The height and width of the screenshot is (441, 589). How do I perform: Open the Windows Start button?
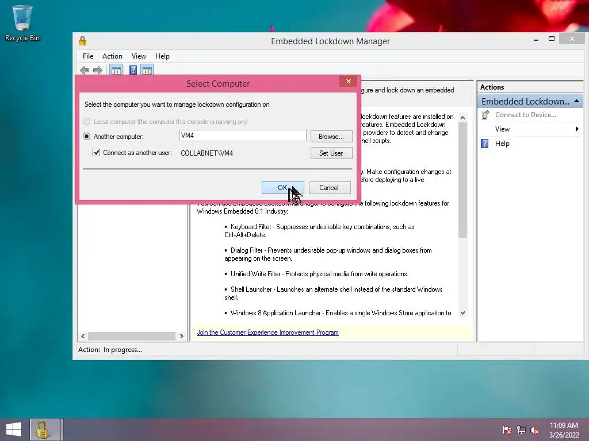pos(14,430)
